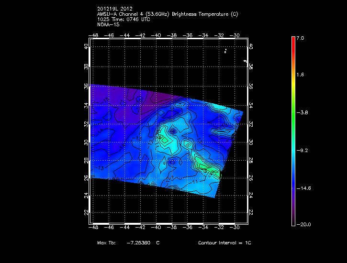Click the 40 label on the left axis
This screenshot has height=263, width=347.
(x=86, y=46)
